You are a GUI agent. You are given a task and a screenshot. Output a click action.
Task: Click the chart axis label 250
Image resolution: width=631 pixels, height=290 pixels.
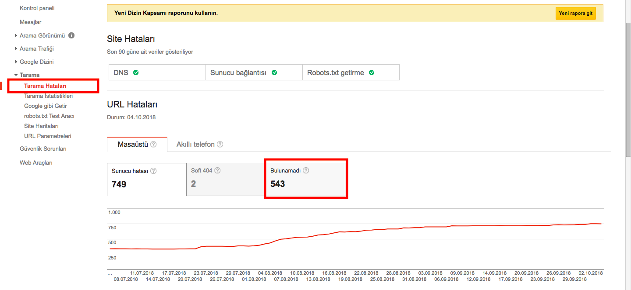(112, 258)
